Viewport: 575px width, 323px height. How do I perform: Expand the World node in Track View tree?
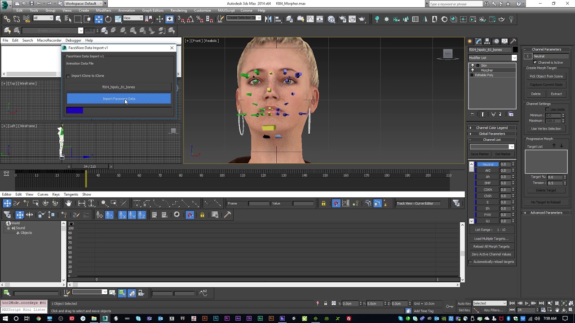click(x=8, y=223)
